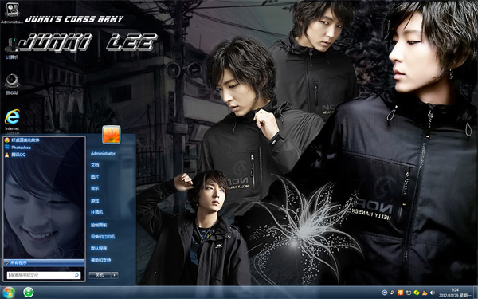Focus the Start menu search box
The width and height of the screenshot is (478, 299).
coord(44,276)
